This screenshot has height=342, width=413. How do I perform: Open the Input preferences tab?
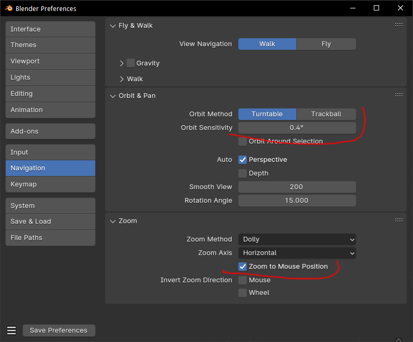[x=50, y=152]
